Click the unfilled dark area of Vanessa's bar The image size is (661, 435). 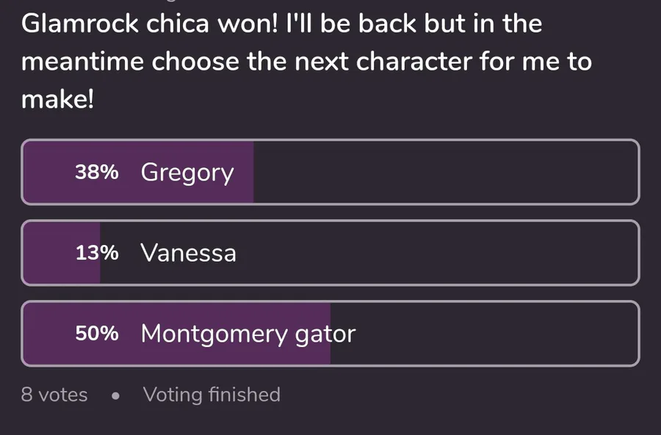coord(441,253)
